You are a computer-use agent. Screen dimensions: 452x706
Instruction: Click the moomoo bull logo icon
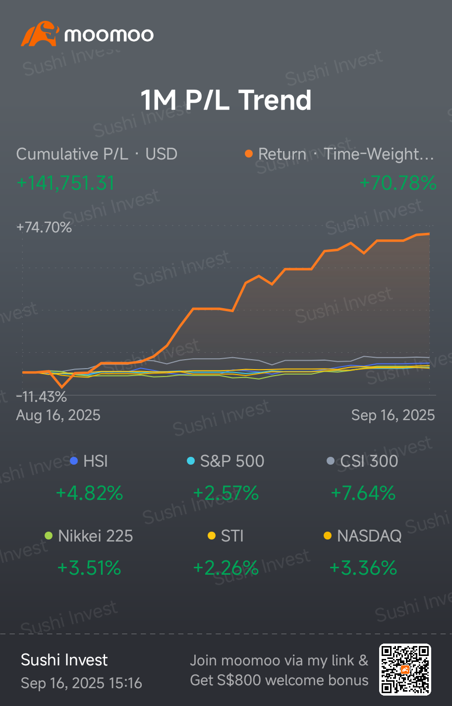(x=40, y=34)
